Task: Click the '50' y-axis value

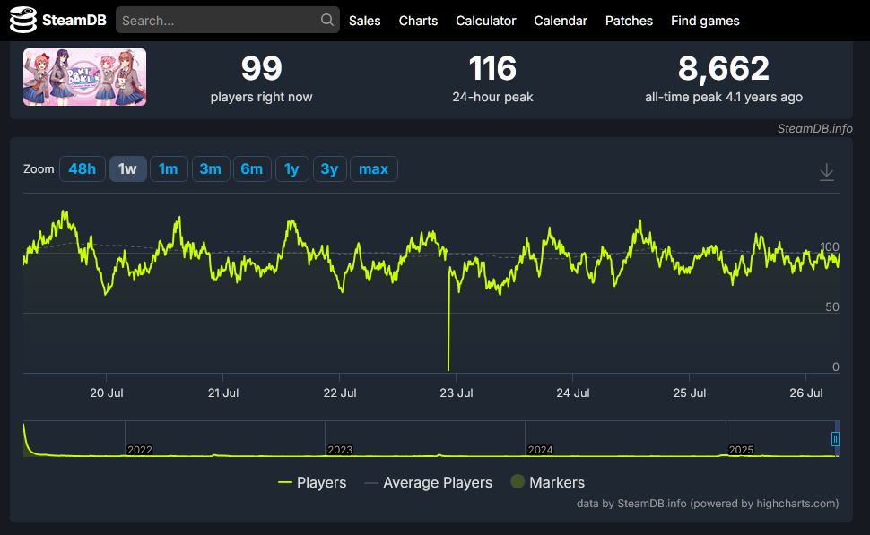Action: coord(831,306)
